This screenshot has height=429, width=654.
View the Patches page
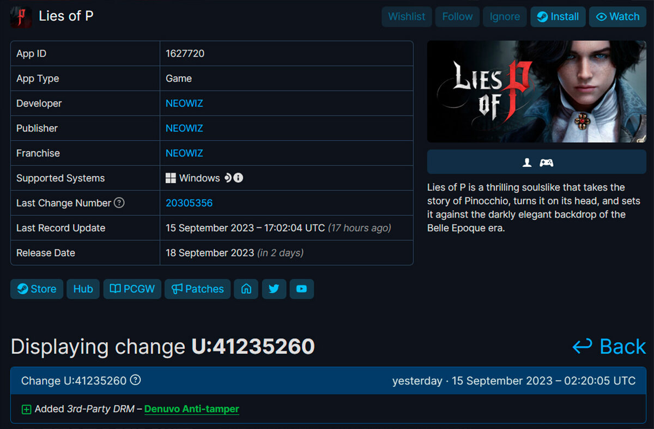click(198, 289)
